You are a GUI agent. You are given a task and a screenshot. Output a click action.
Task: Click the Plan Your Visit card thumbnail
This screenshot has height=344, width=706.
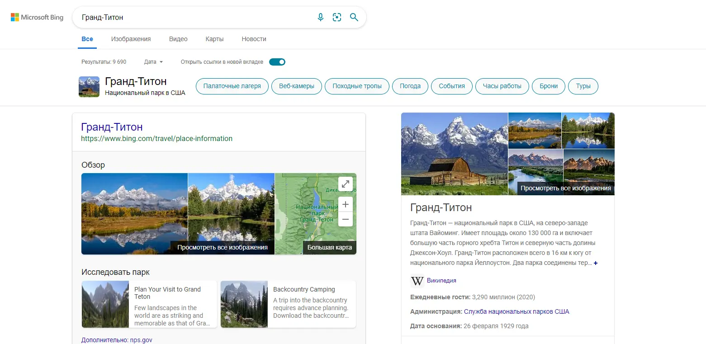pyautogui.click(x=105, y=304)
